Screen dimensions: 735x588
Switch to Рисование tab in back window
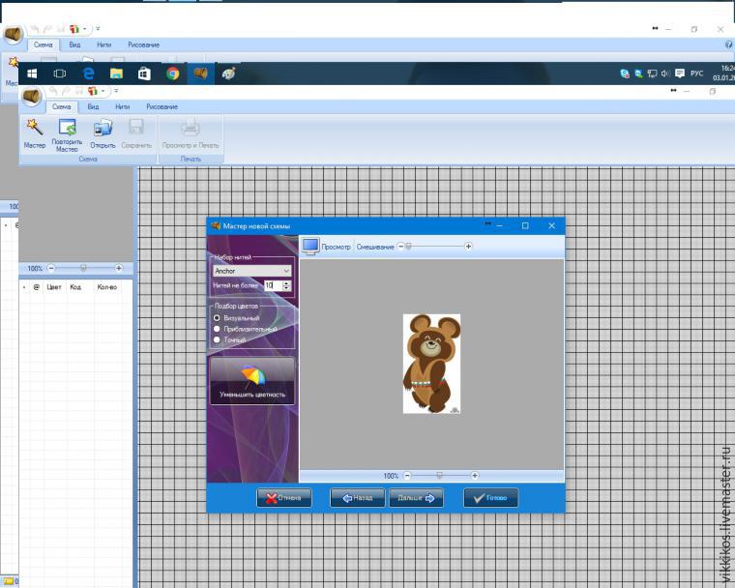click(143, 45)
